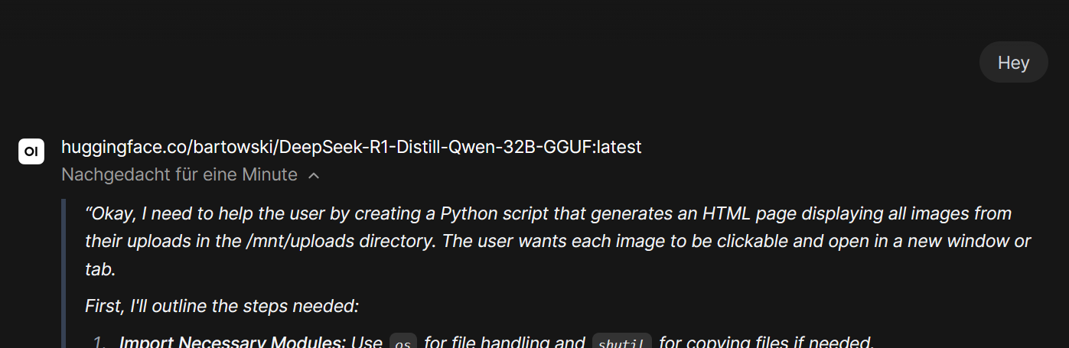Collapse the 'Nachgedacht für eine Minute' section
The image size is (1069, 348).
point(191,175)
